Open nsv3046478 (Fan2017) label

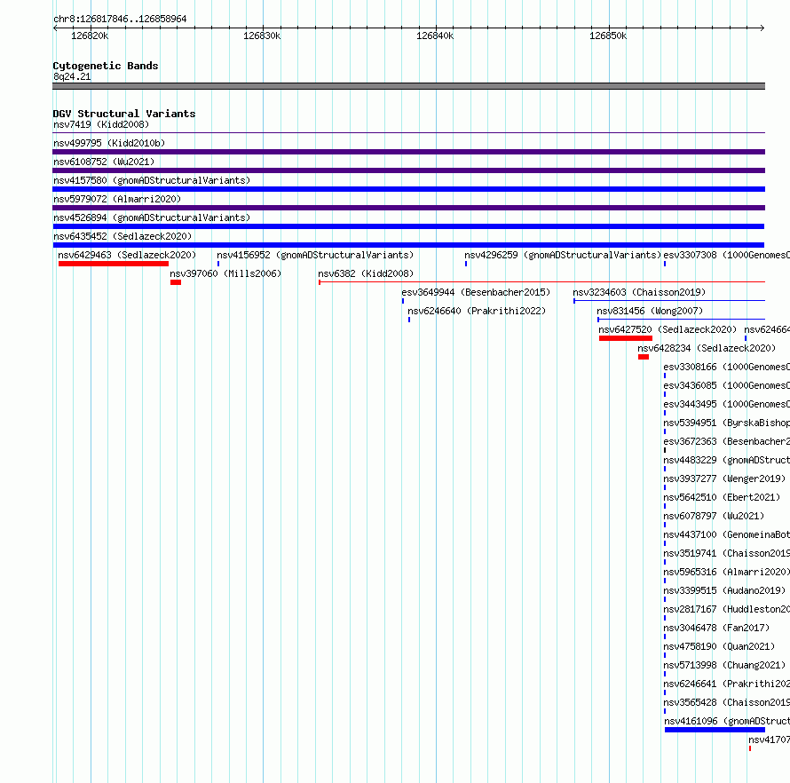pos(716,628)
